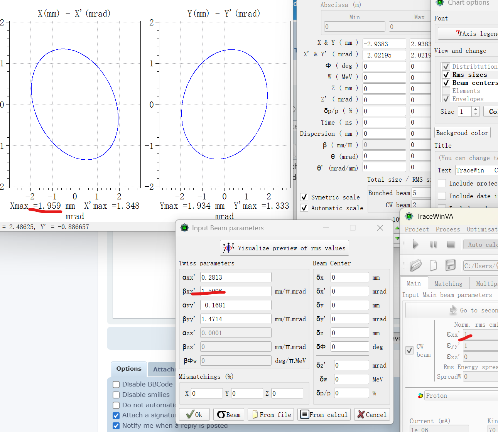This screenshot has height=432, width=498.
Task: Click the From calcul button
Action: coord(324,415)
